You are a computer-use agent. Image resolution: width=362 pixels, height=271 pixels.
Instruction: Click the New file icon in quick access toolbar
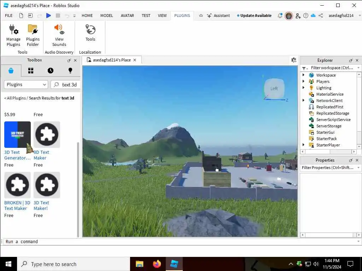point(21,16)
